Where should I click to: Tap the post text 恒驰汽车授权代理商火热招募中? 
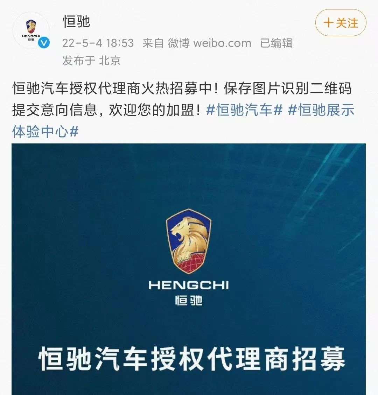(x=112, y=89)
